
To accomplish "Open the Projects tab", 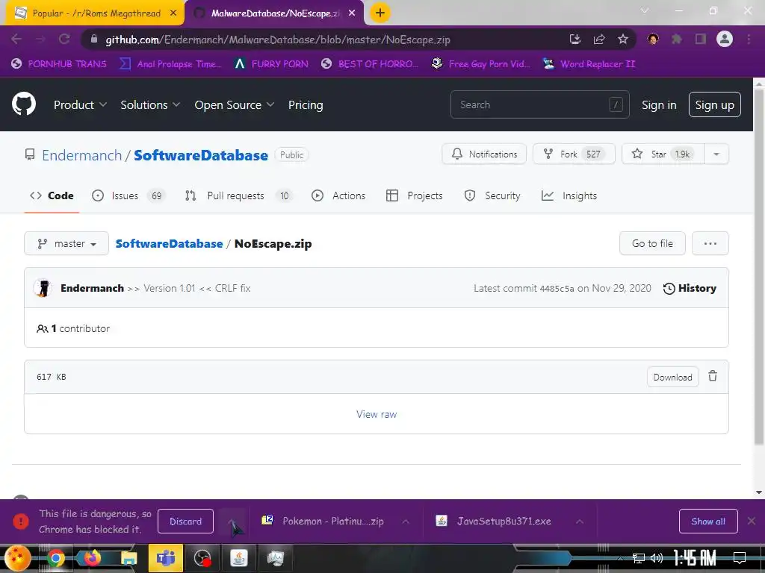I will point(414,195).
